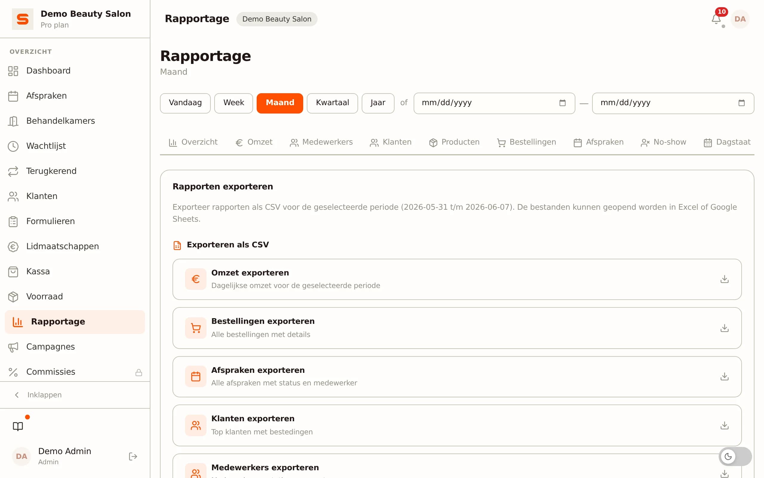Open Klanten in the sidebar
The width and height of the screenshot is (764, 478).
point(75,196)
